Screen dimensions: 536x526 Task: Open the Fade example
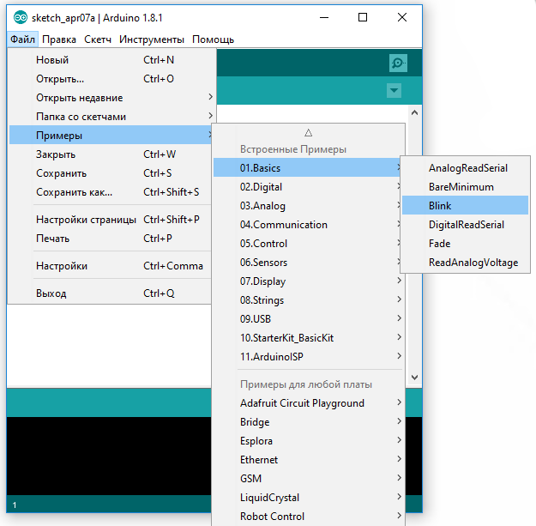click(x=465, y=243)
